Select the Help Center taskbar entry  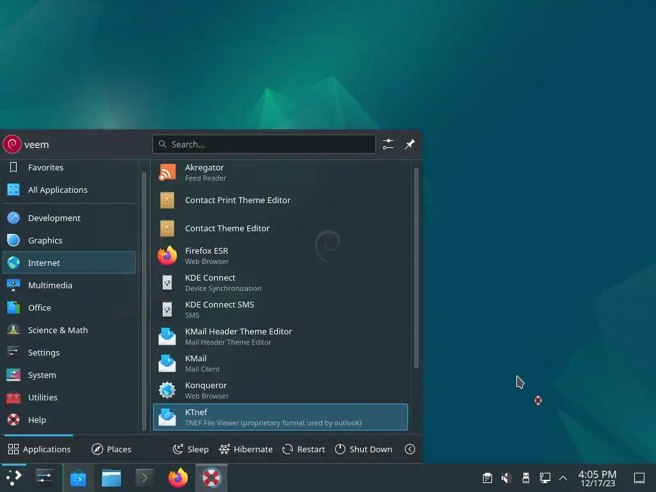[x=211, y=478]
